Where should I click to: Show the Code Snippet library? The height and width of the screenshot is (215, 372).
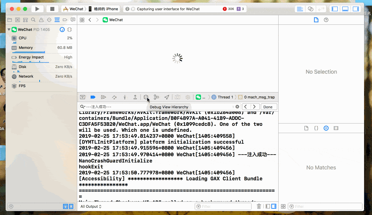(x=316, y=128)
